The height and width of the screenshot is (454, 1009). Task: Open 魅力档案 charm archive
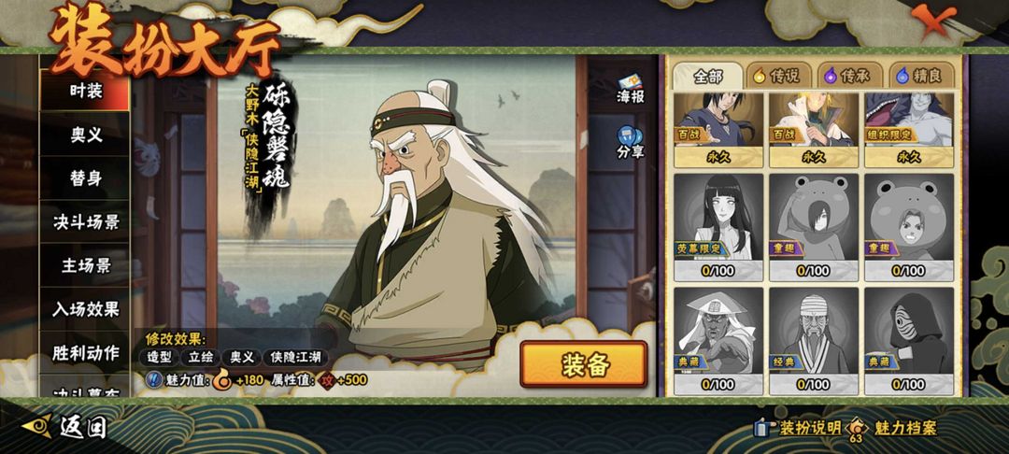(893, 428)
